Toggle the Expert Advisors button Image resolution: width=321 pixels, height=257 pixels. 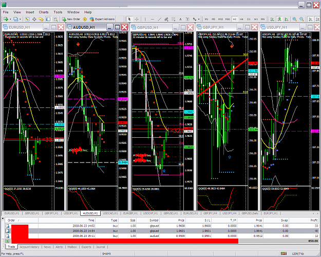102,19
